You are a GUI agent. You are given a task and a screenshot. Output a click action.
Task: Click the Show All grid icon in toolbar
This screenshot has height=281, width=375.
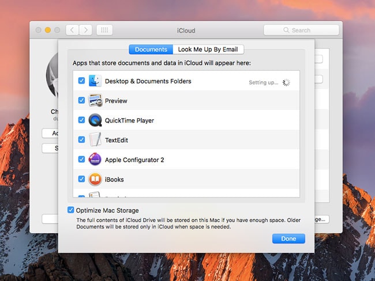point(104,30)
